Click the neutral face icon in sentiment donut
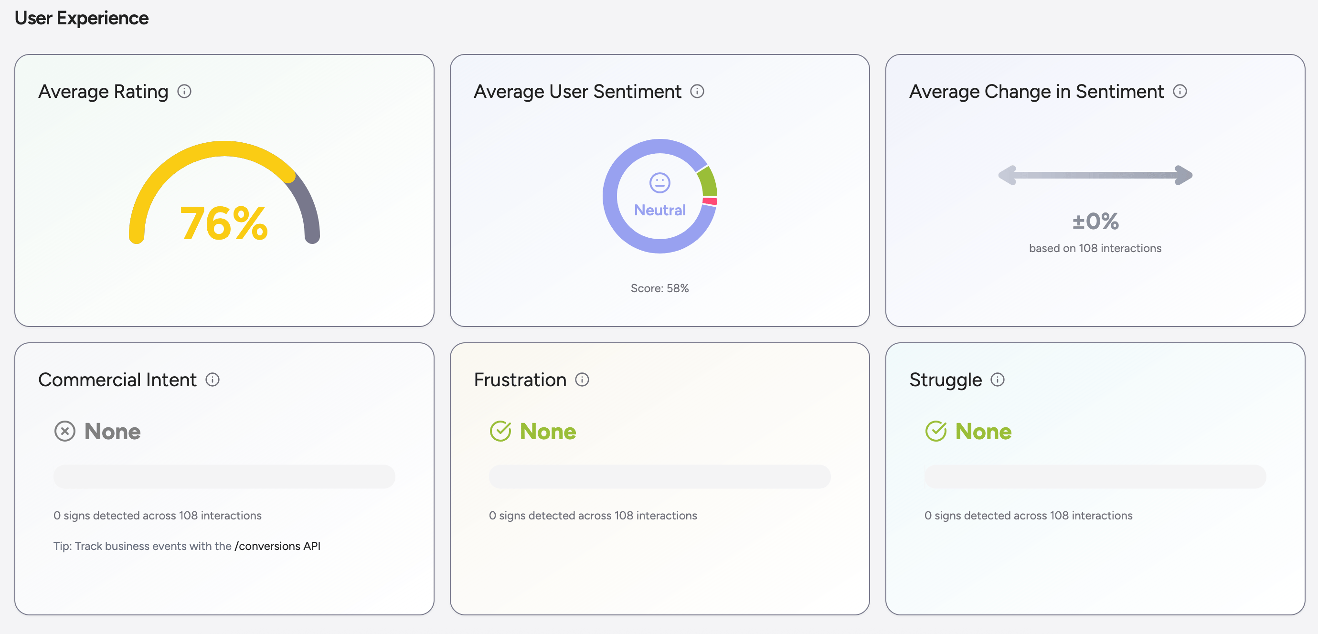Image resolution: width=1318 pixels, height=634 pixels. point(659,183)
